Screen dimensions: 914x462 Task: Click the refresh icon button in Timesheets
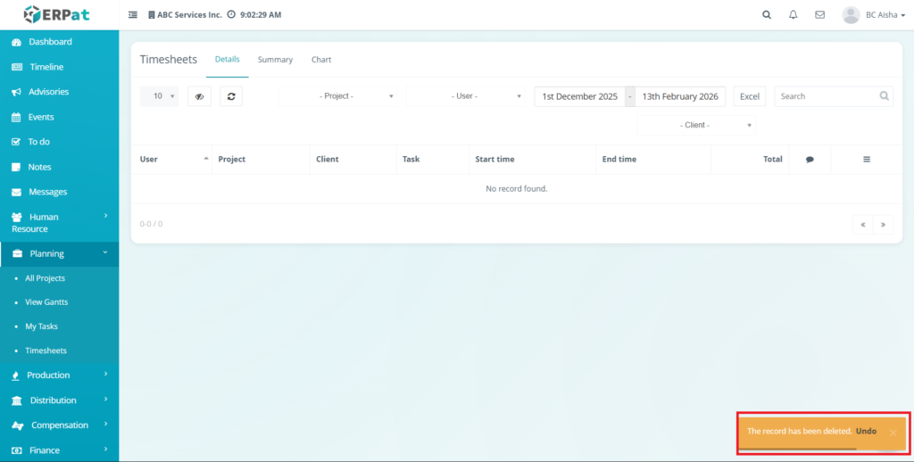click(231, 96)
